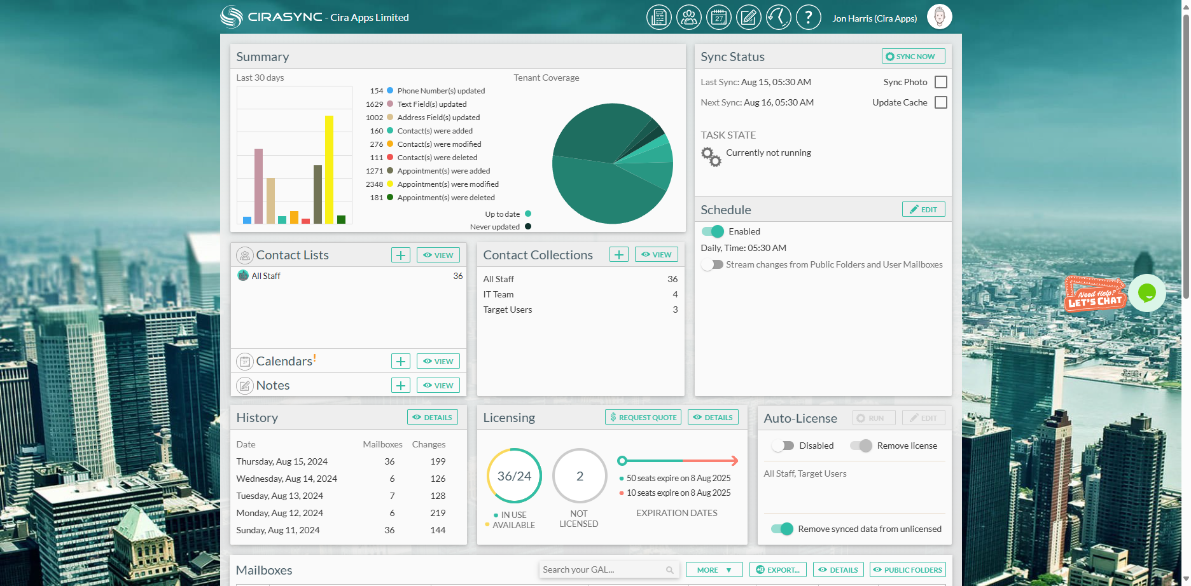Open the Jon Harris account menu

[x=874, y=18]
